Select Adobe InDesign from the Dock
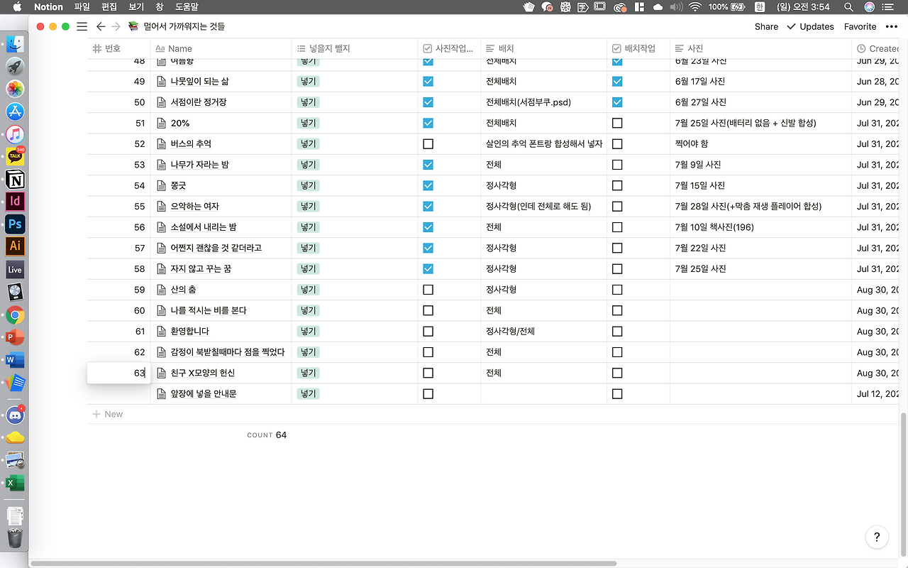The height and width of the screenshot is (568, 908). coord(15,201)
